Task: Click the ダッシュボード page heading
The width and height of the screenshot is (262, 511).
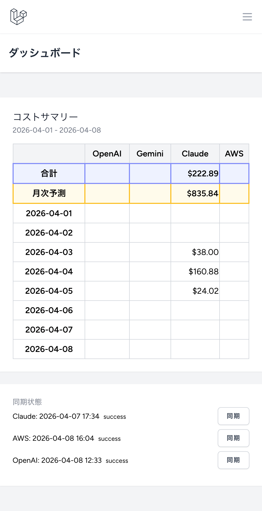Action: pos(45,53)
